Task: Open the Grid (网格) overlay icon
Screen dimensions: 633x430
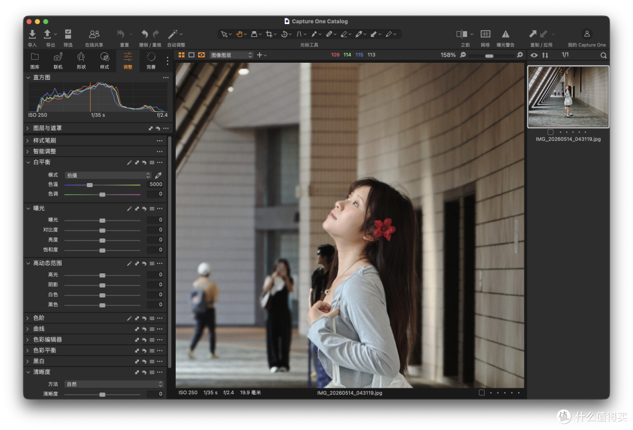Action: coord(485,34)
